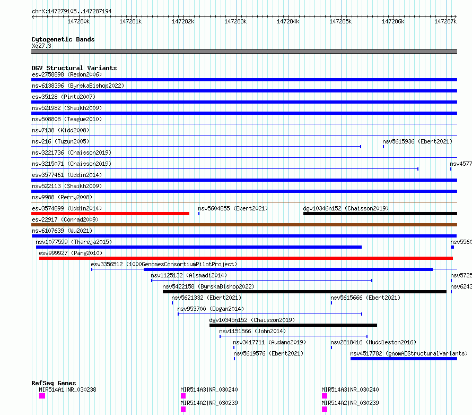Click the nsv1077599 (Thareja2015) blue bar

199,247
